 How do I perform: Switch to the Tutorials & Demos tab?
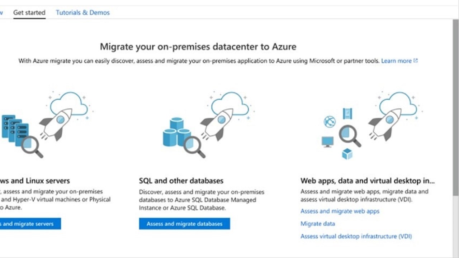[82, 13]
